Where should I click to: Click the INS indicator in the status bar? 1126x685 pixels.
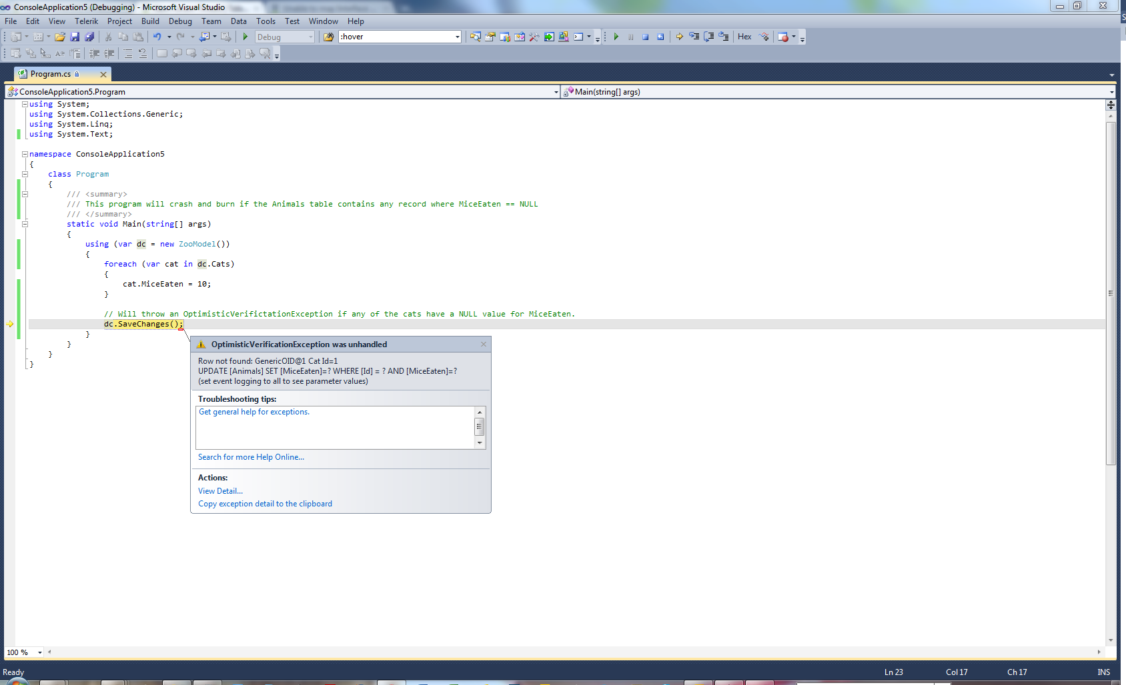[x=1104, y=672]
